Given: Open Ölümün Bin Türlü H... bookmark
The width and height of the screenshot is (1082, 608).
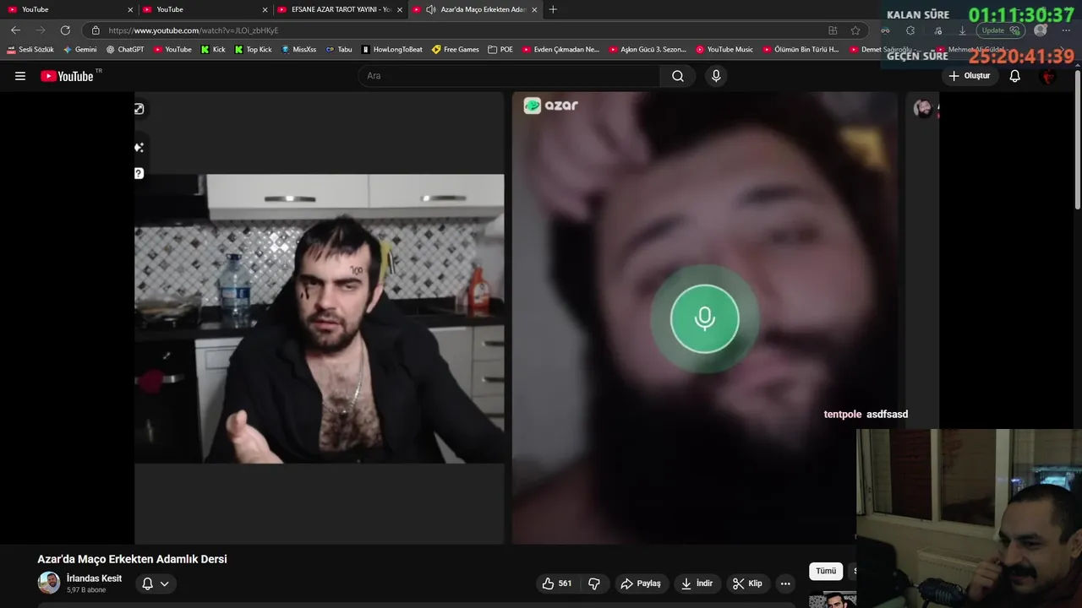Looking at the screenshot, I should [x=801, y=50].
